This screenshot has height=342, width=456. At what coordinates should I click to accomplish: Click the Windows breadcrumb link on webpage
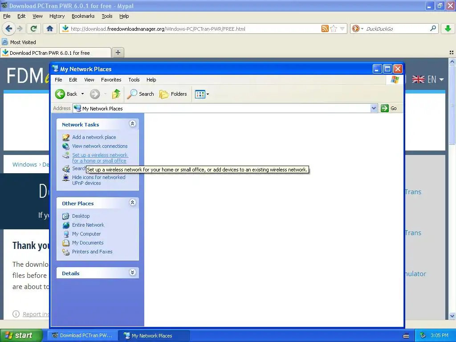[x=25, y=165]
